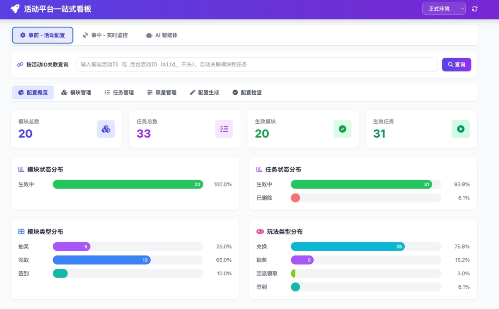
Task: Select the 任务管理 sub-tab
Action: (x=119, y=92)
